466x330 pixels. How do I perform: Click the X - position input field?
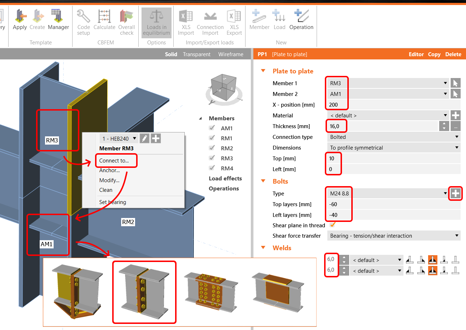(393, 105)
